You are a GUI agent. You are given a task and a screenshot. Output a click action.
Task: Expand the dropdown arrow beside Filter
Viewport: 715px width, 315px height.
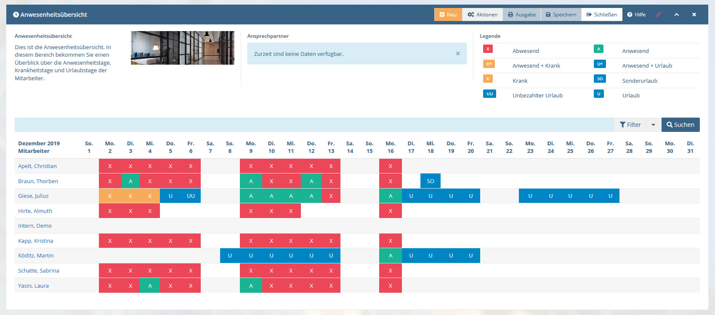click(653, 125)
